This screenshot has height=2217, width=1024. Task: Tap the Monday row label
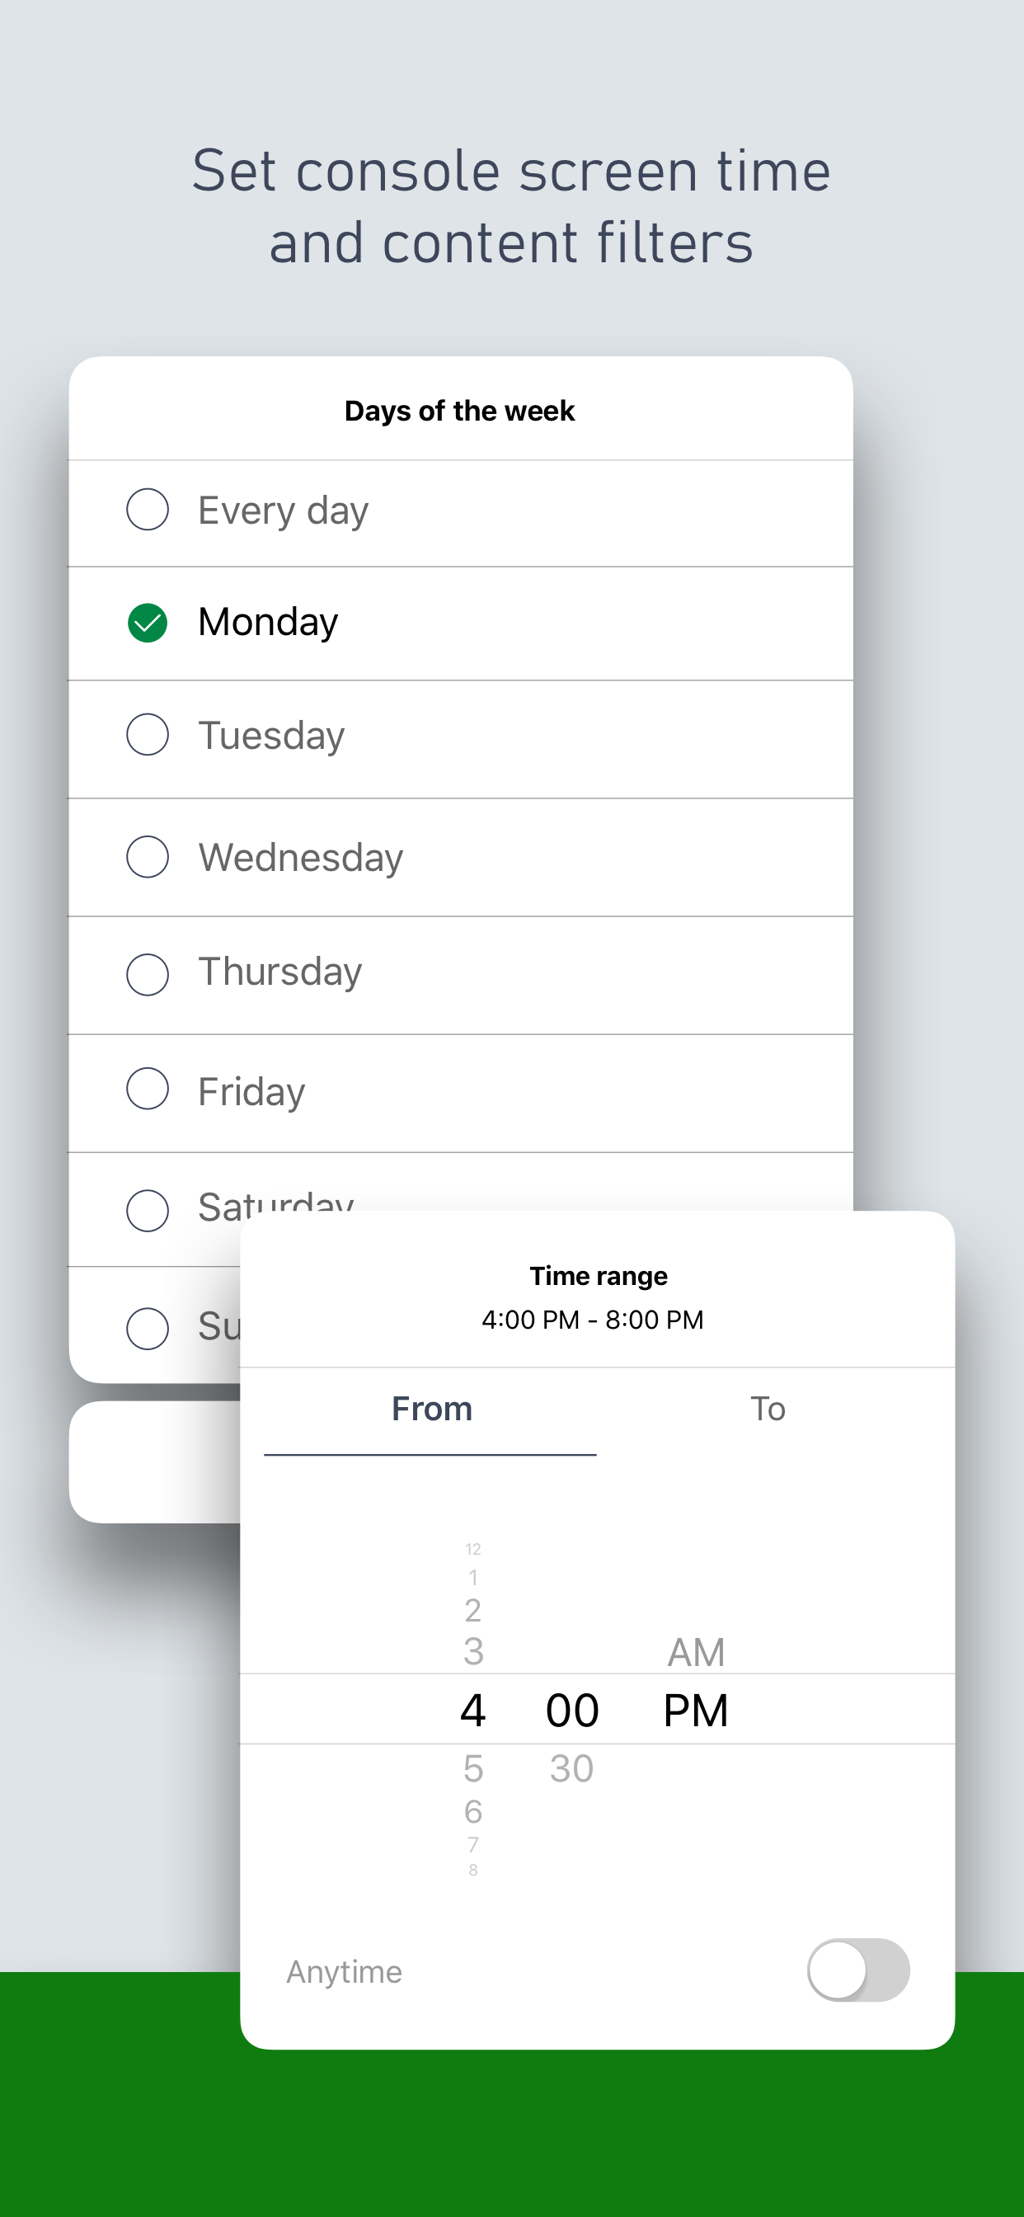pos(268,622)
